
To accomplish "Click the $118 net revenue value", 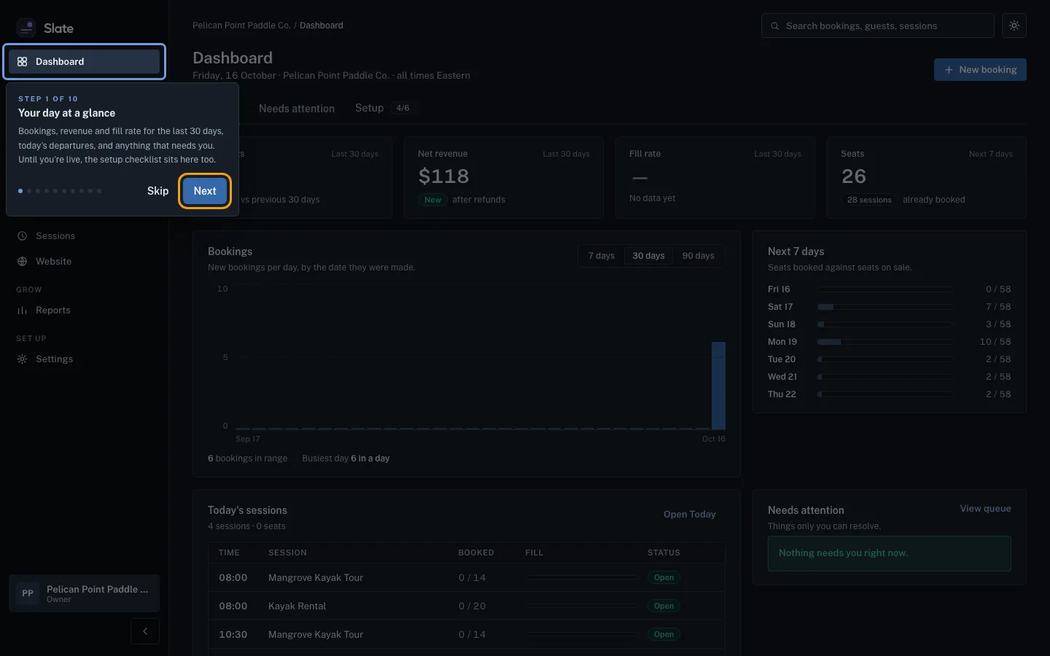I will [x=443, y=176].
